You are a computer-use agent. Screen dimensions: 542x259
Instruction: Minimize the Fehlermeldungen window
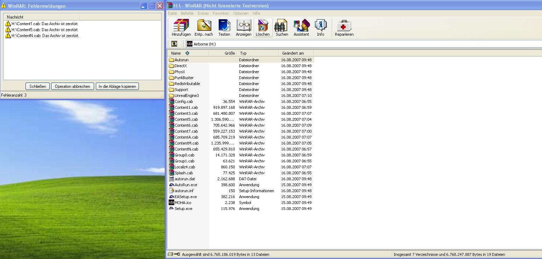[x=143, y=6]
